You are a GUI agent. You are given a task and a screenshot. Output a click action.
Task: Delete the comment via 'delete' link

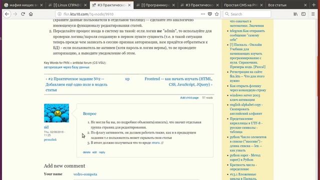(86, 152)
